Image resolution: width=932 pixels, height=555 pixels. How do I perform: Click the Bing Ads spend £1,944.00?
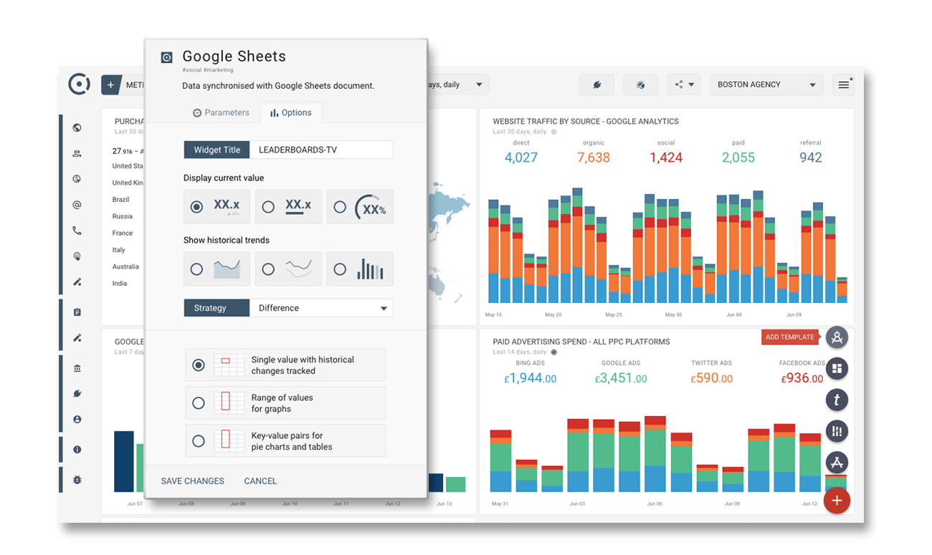[530, 378]
